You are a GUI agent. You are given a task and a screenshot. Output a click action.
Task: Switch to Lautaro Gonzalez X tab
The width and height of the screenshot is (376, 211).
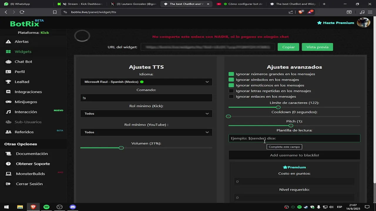(x=134, y=4)
